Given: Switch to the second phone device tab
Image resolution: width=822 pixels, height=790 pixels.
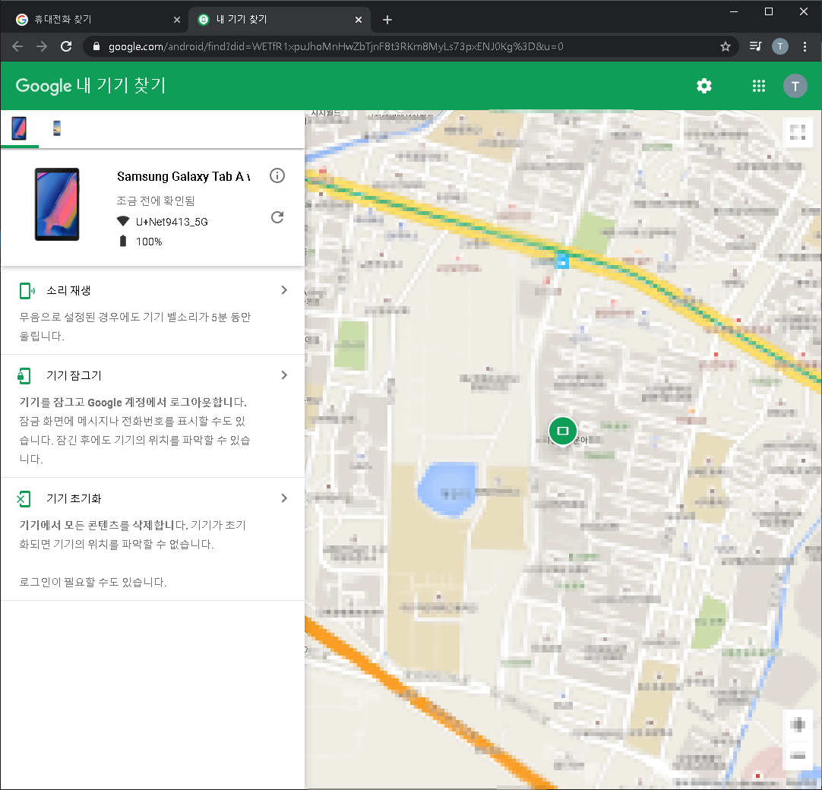Looking at the screenshot, I should click(x=57, y=128).
